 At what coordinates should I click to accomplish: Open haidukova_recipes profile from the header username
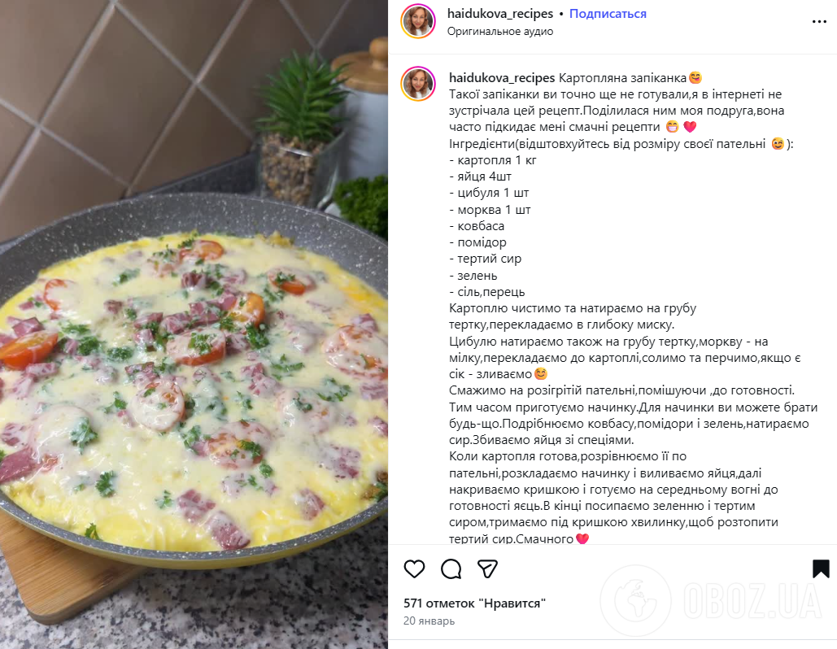click(x=500, y=14)
